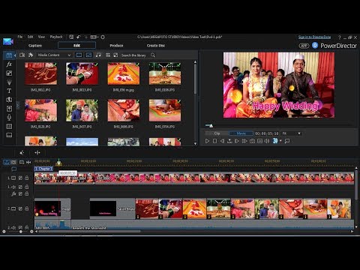Open the aspect ratio dropdown in top toolbar
This screenshot has height=270, width=360.
click(94, 37)
